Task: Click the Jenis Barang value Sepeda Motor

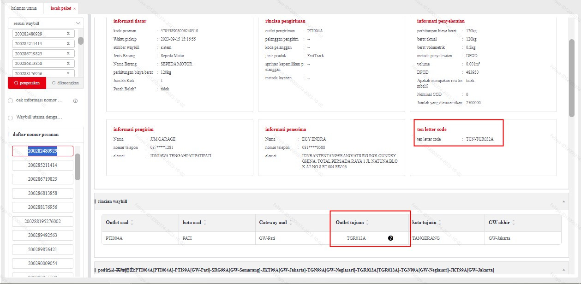Action: tap(172, 56)
